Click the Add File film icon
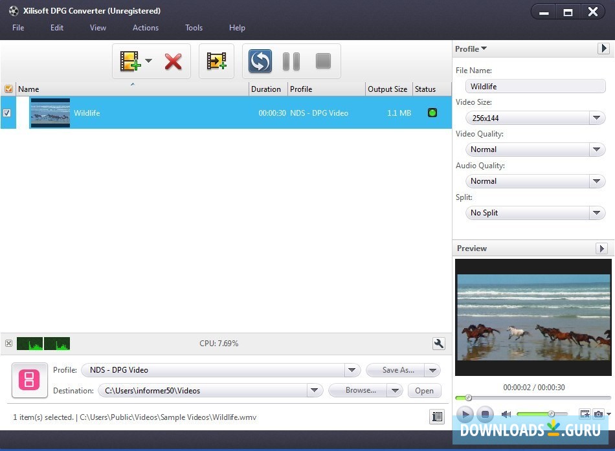 point(130,61)
